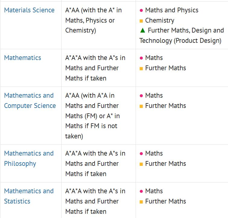This screenshot has height=218, width=228.
Task: Open the Materials Science course link
Action: point(29,10)
